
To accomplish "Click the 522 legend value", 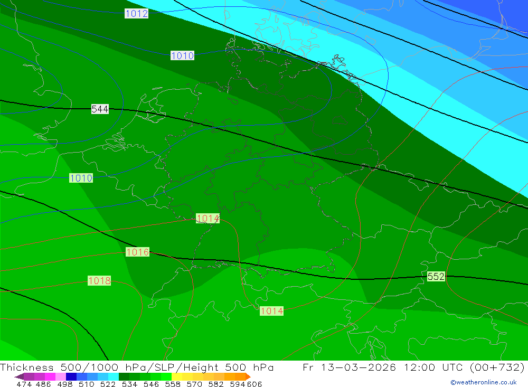I will [108, 384].
